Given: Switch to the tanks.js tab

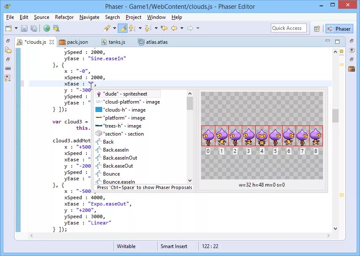Looking at the screenshot, I should tap(114, 42).
